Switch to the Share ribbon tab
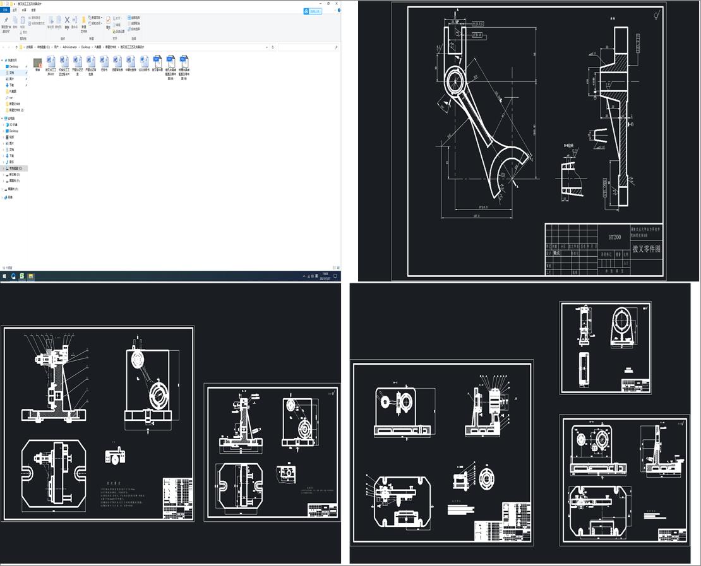This screenshot has width=701, height=566. 24,10
